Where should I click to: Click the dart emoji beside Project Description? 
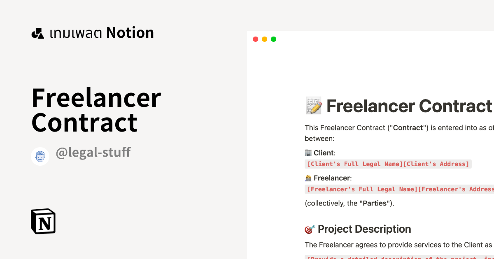[310, 229]
